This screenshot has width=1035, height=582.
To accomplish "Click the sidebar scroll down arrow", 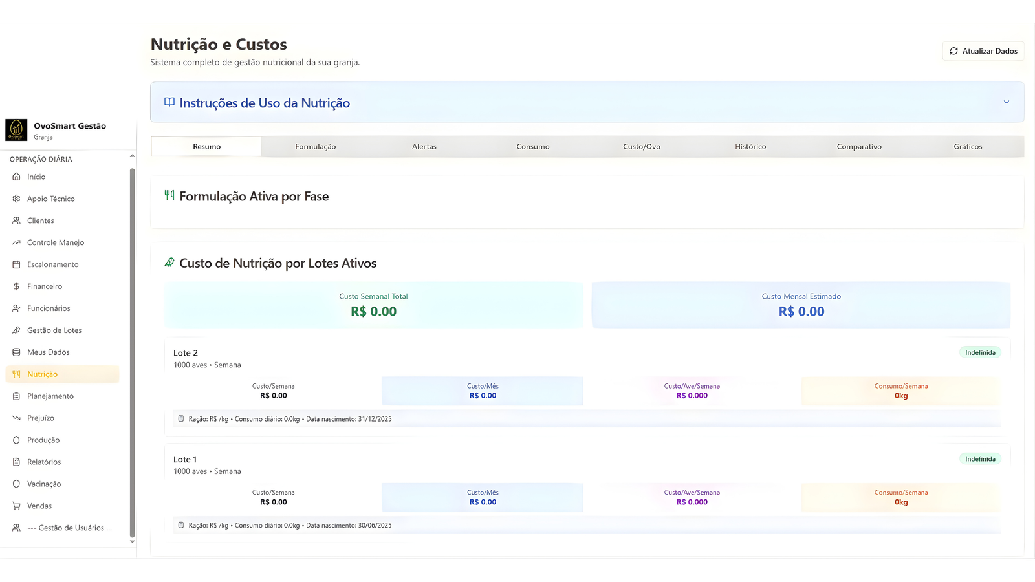I will point(132,541).
